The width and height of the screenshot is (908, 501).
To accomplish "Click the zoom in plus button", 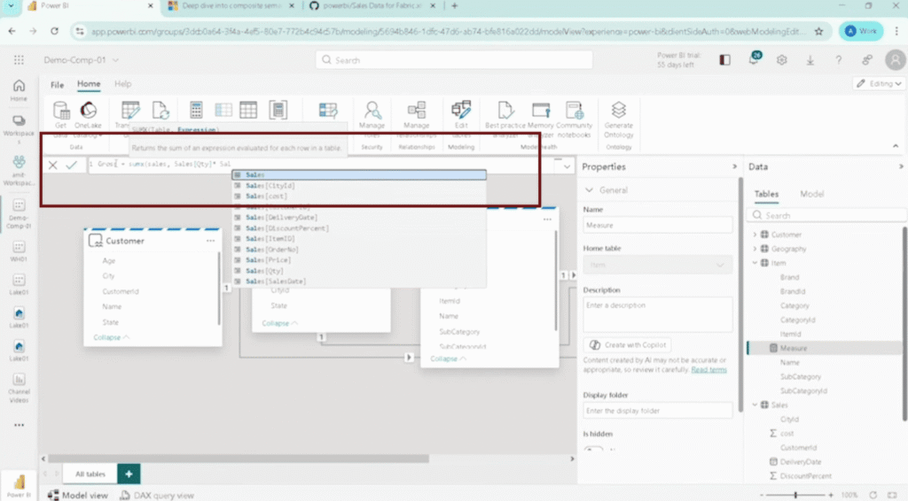I will [x=831, y=495].
